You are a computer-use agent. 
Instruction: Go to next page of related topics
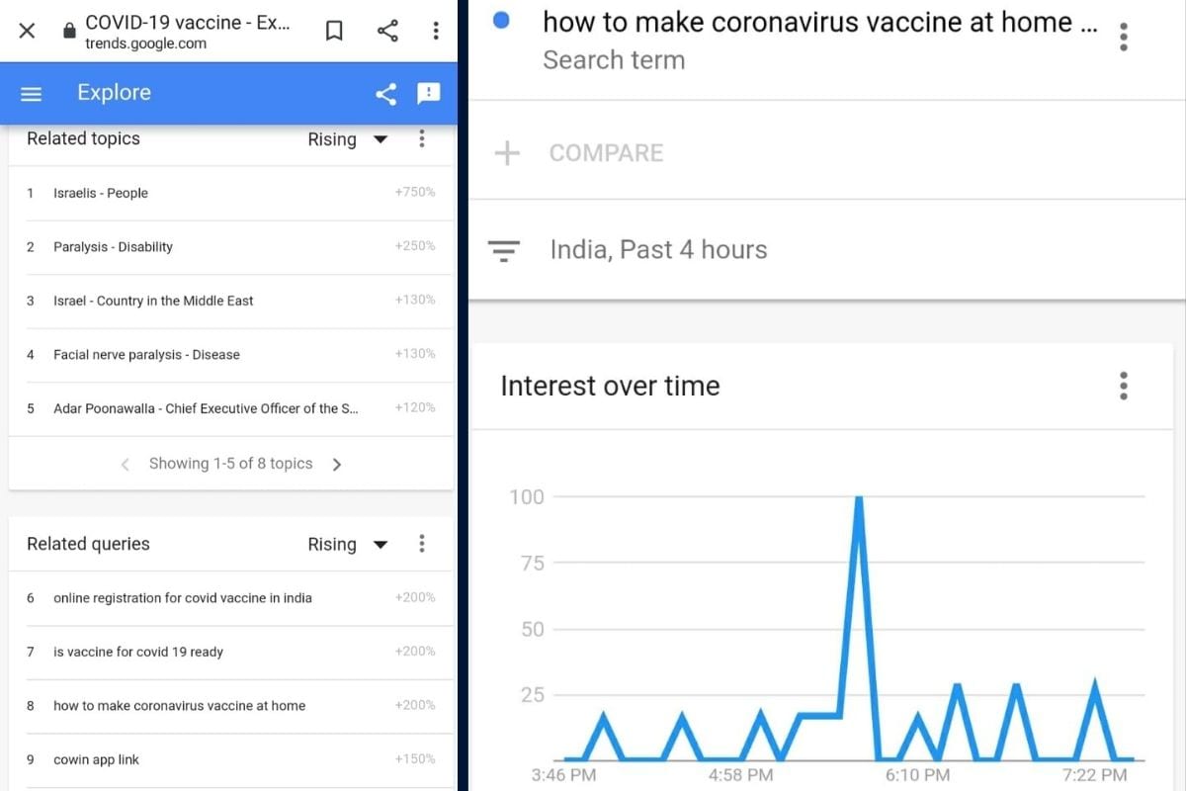(337, 465)
